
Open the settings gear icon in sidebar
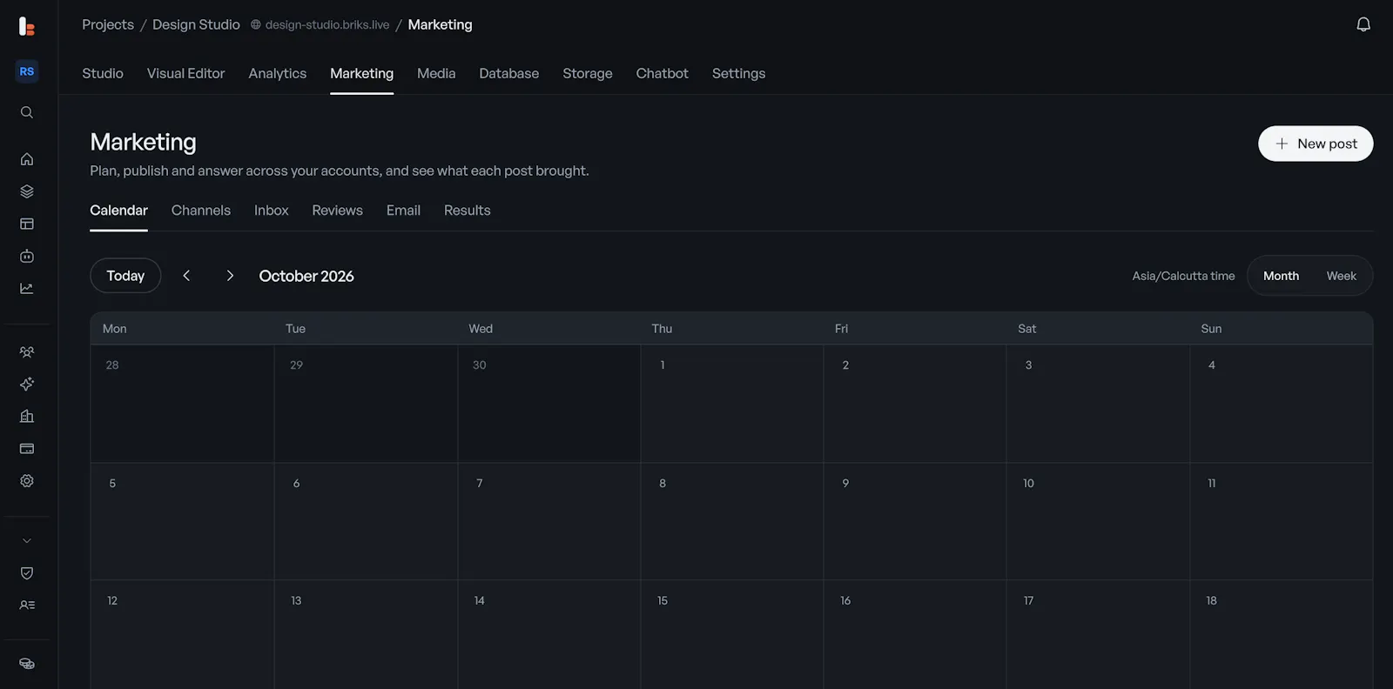(x=27, y=480)
